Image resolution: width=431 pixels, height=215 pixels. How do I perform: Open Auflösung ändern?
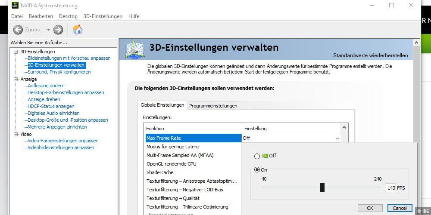pyautogui.click(x=46, y=86)
